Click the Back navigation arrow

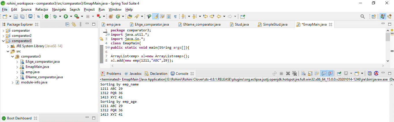[x=219, y=17]
